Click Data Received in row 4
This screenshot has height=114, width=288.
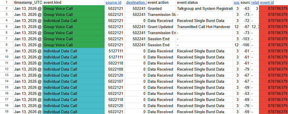(x=161, y=21)
